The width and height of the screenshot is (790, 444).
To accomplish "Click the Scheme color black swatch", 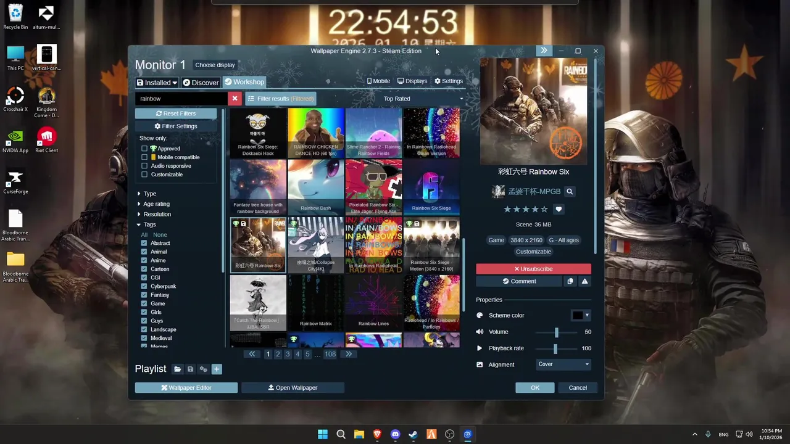I will click(x=577, y=315).
